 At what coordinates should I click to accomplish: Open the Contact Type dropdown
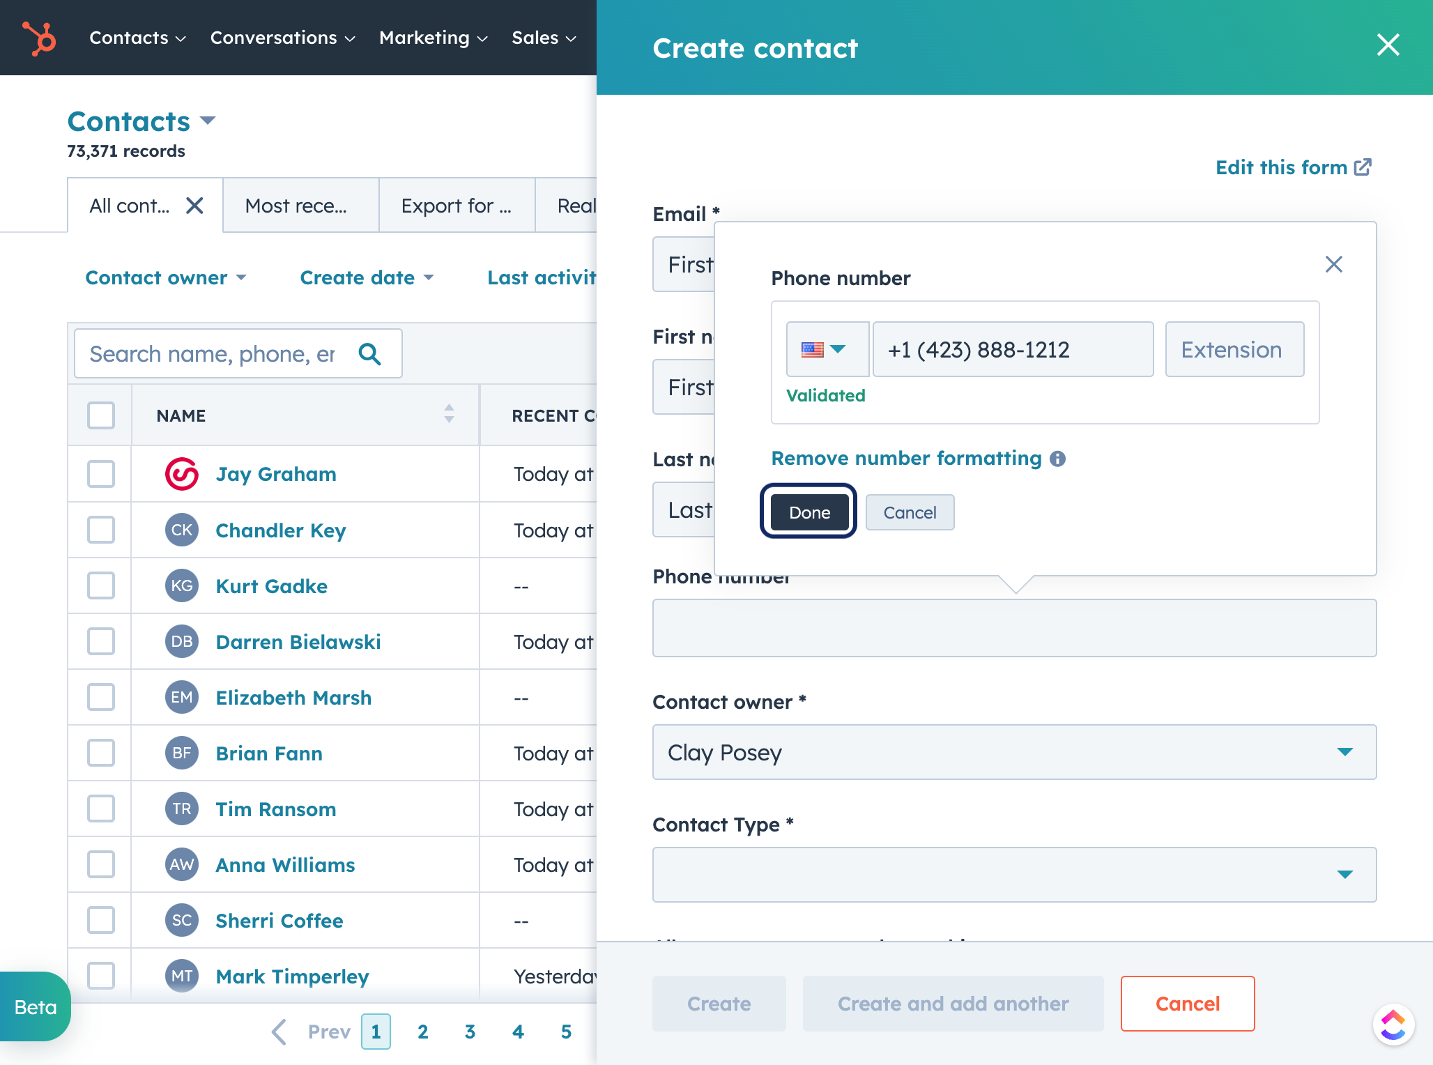coord(1014,875)
